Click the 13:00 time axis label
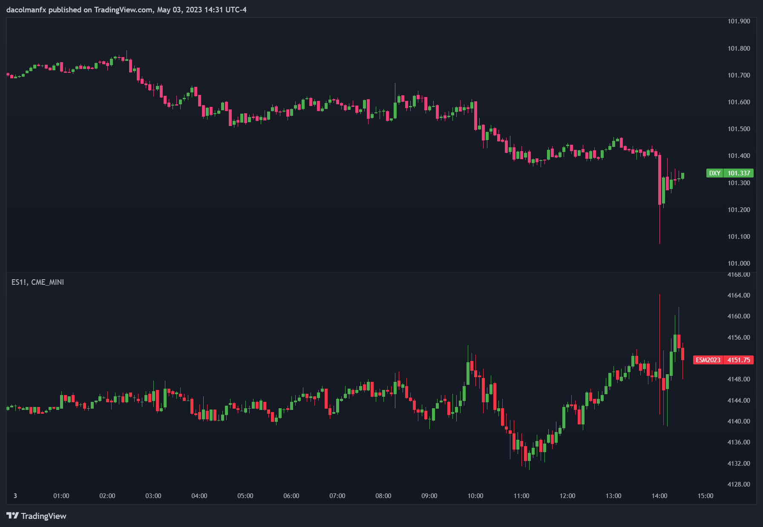 [613, 496]
